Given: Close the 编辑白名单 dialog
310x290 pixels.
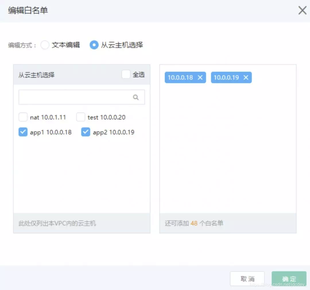Looking at the screenshot, I should point(302,10).
